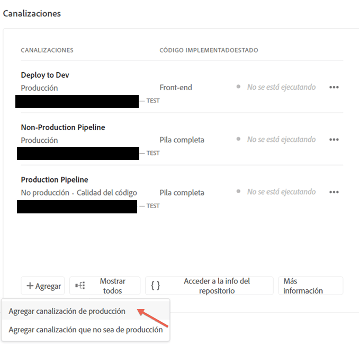Open the Non-Production Pipeline ellipsis menu
This screenshot has width=359, height=353.
coord(334,140)
